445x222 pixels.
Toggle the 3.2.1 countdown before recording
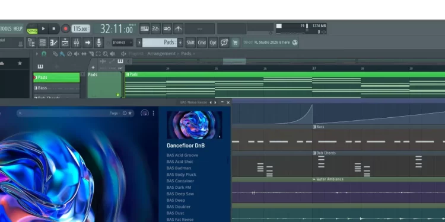pyautogui.click(x=155, y=28)
